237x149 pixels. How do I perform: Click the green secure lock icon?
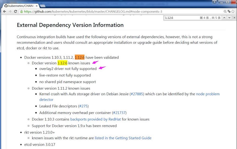coord(21,11)
